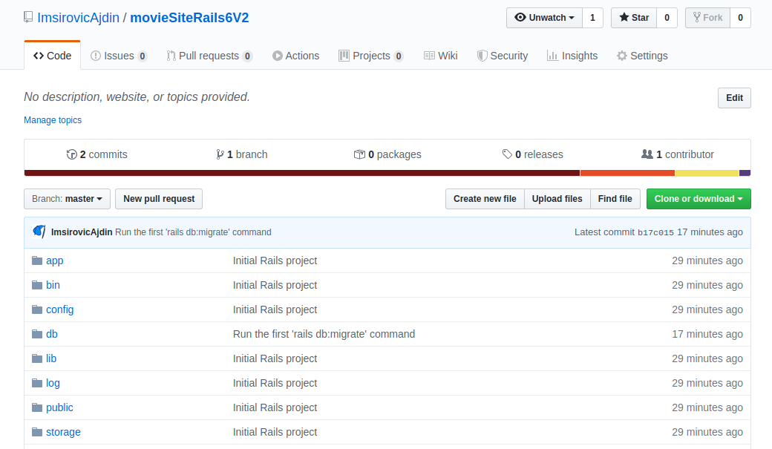This screenshot has width=772, height=449.
Task: Open the Projects tab
Action: (371, 56)
